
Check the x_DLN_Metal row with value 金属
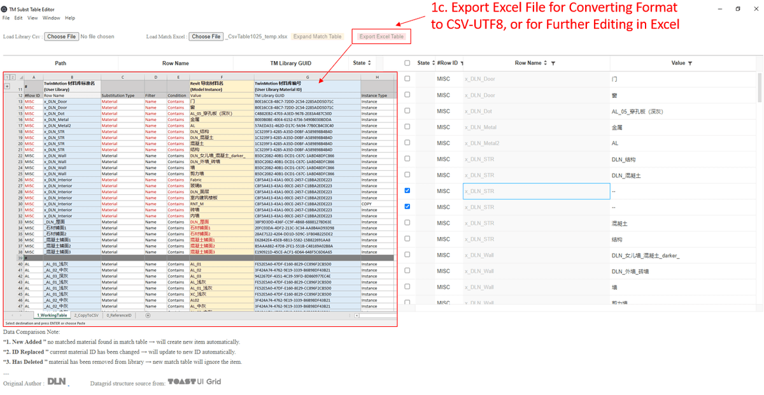point(407,127)
